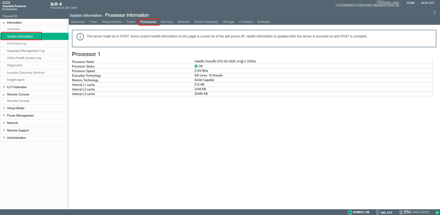Click the Processor Name label

coord(83,62)
